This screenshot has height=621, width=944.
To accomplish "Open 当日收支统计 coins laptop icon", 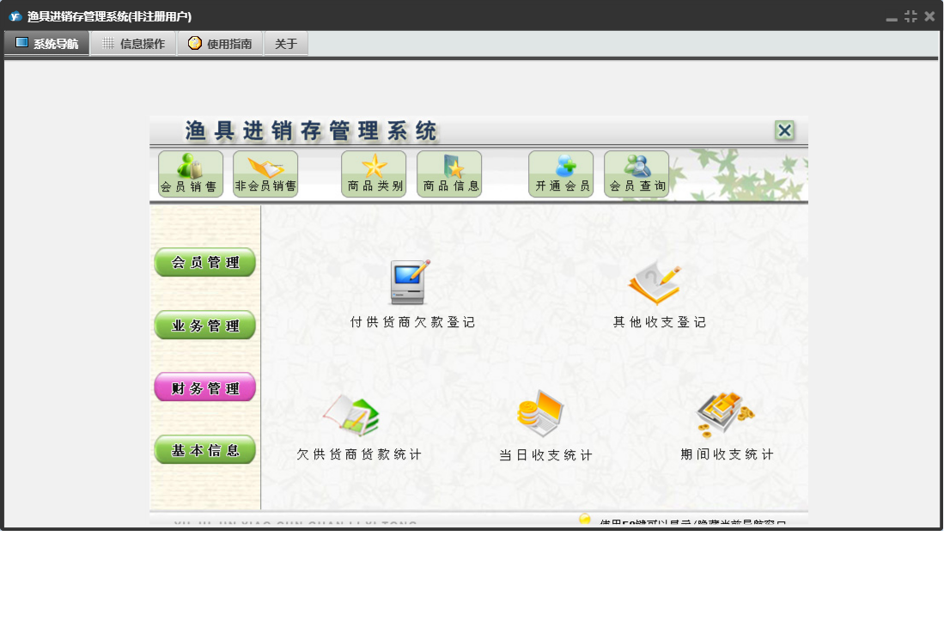I will pos(540,413).
